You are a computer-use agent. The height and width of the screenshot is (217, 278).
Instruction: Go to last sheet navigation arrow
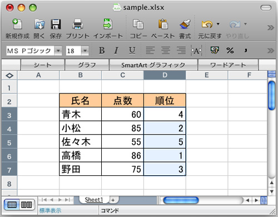click(67, 200)
